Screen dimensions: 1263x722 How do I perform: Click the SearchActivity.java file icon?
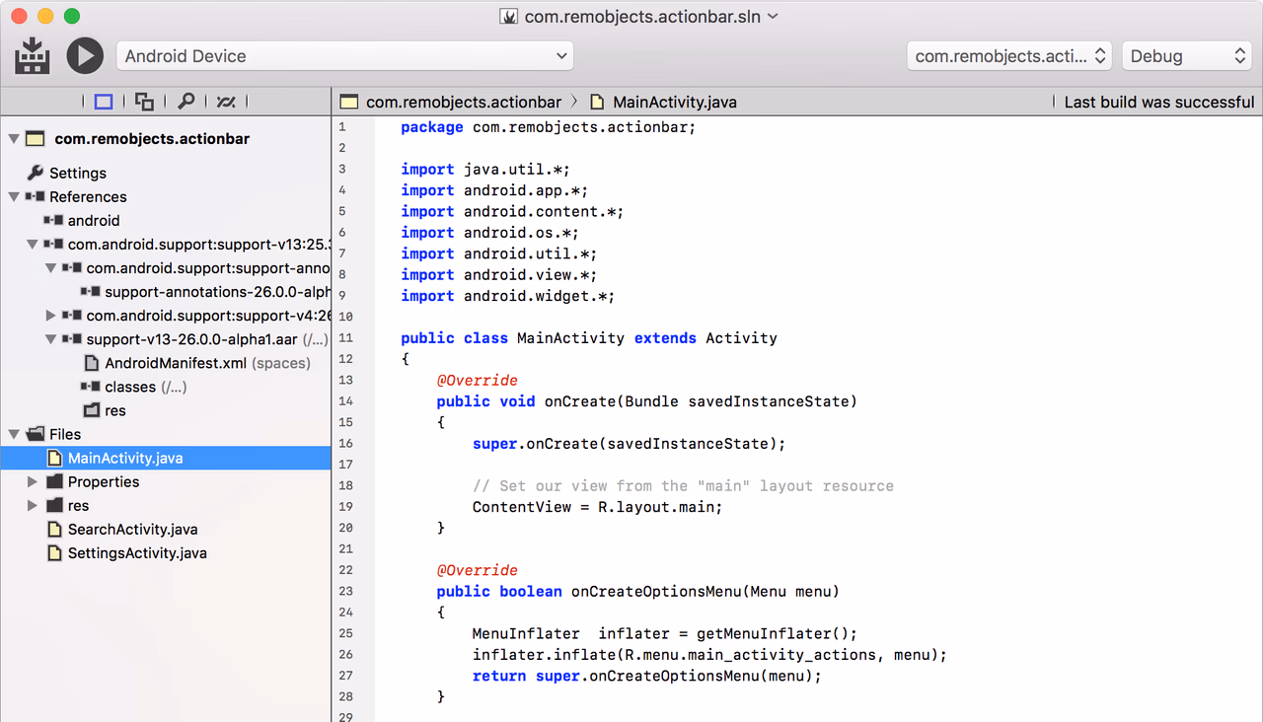55,530
